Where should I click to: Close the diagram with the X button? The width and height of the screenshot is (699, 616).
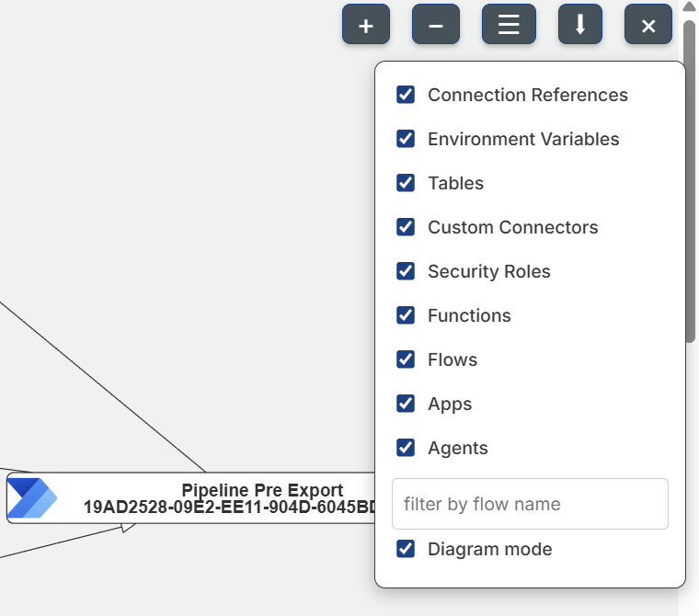coord(648,25)
